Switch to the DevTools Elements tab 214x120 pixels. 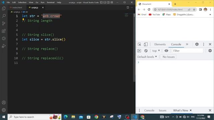pyautogui.click(x=160, y=44)
